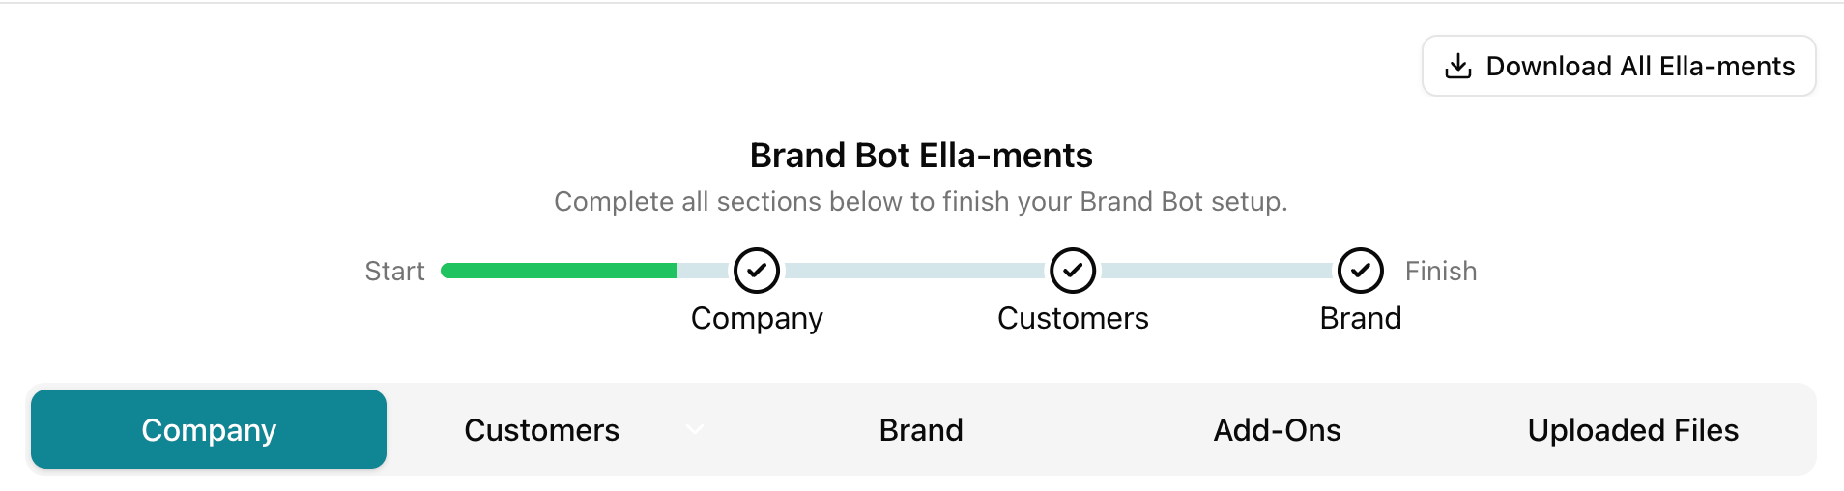Open the Company tab
Image resolution: width=1844 pixels, height=491 pixels.
(x=209, y=429)
